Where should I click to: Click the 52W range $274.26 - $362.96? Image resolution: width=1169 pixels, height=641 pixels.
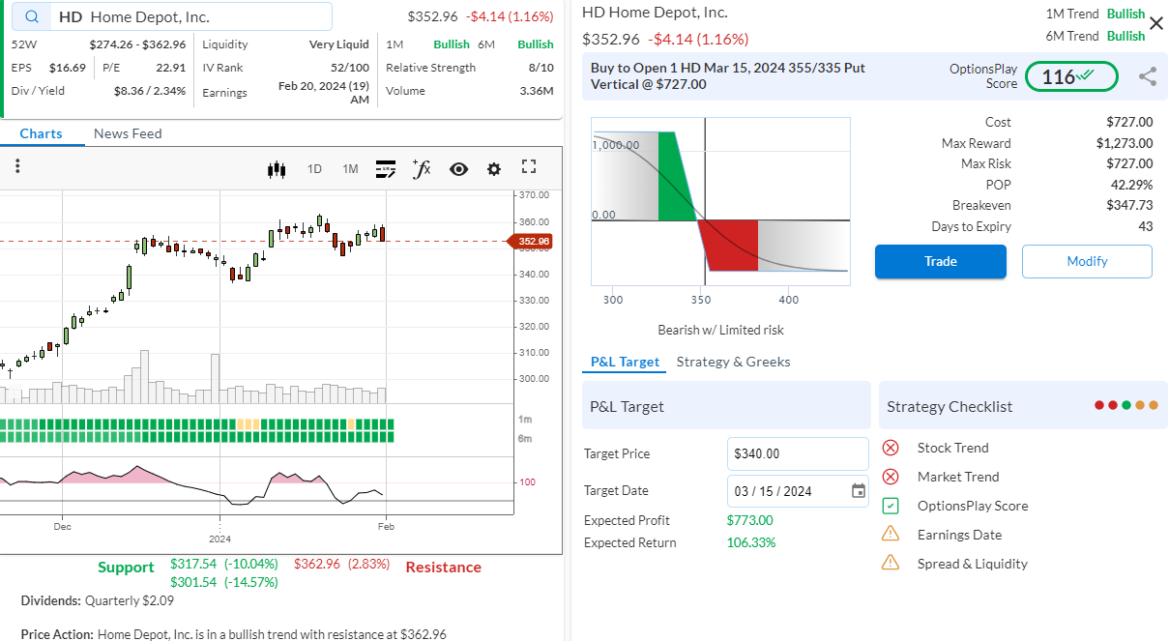[x=137, y=44]
